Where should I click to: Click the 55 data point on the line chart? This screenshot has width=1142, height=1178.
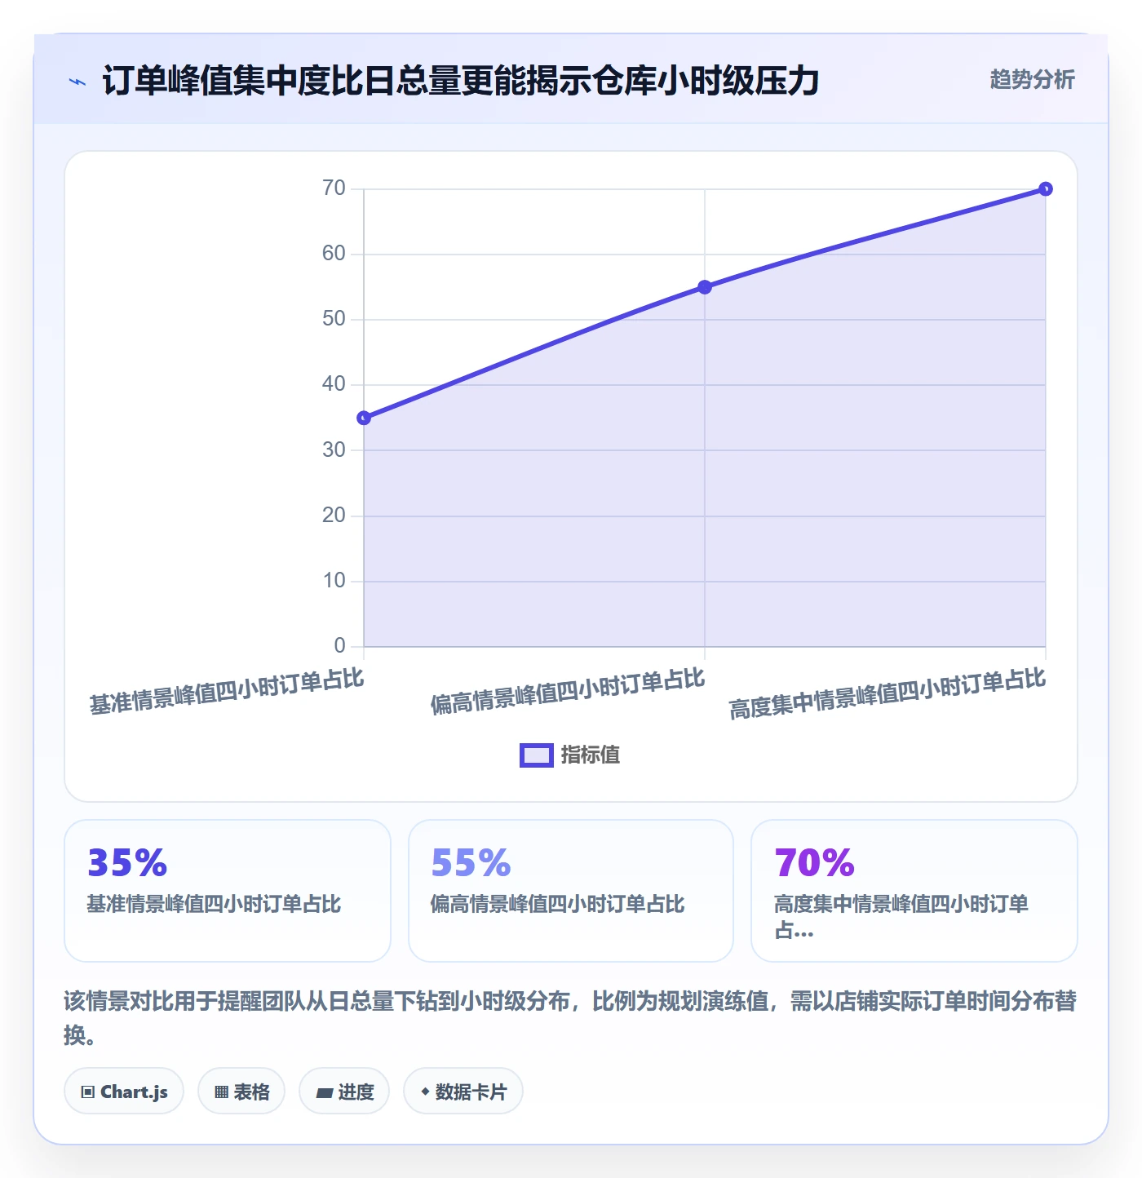pyautogui.click(x=705, y=287)
